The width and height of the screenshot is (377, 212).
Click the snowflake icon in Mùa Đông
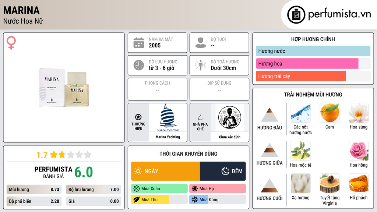click(x=194, y=199)
